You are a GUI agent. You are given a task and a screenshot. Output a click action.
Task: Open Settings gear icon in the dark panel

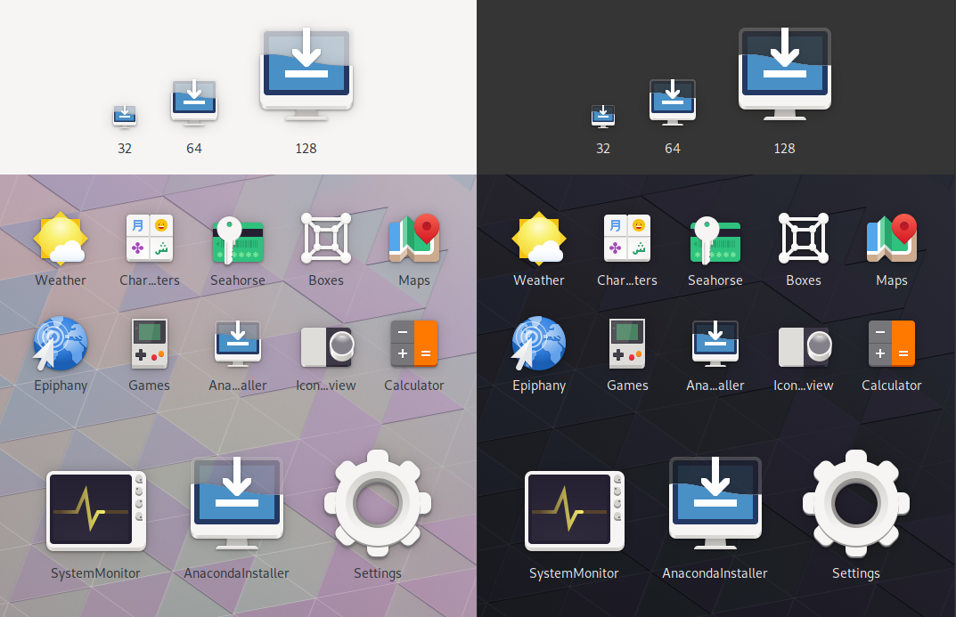click(856, 503)
